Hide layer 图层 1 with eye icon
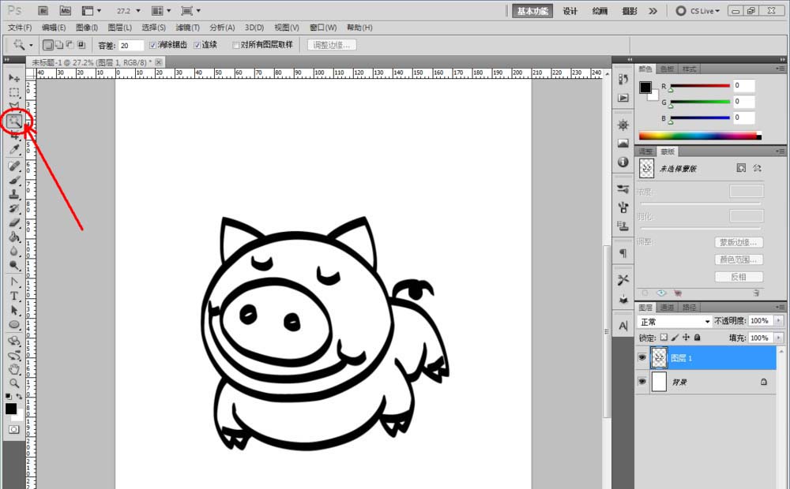The width and height of the screenshot is (790, 489). coord(641,357)
